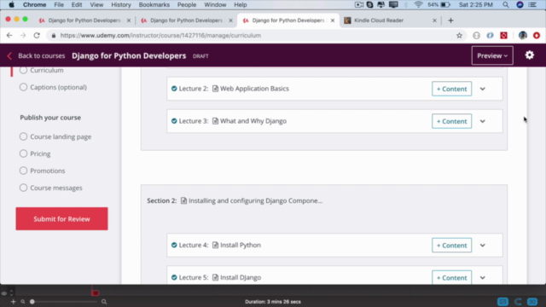Close the Kindle Cloud Reader tab

tap(434, 20)
